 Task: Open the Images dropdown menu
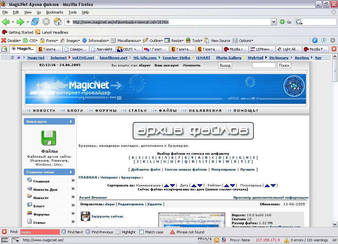pos(70,40)
